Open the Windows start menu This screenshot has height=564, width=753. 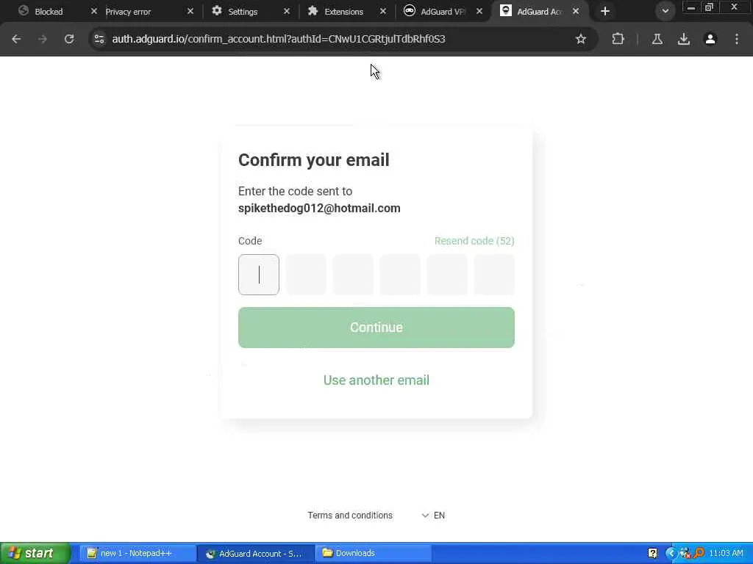pyautogui.click(x=35, y=553)
